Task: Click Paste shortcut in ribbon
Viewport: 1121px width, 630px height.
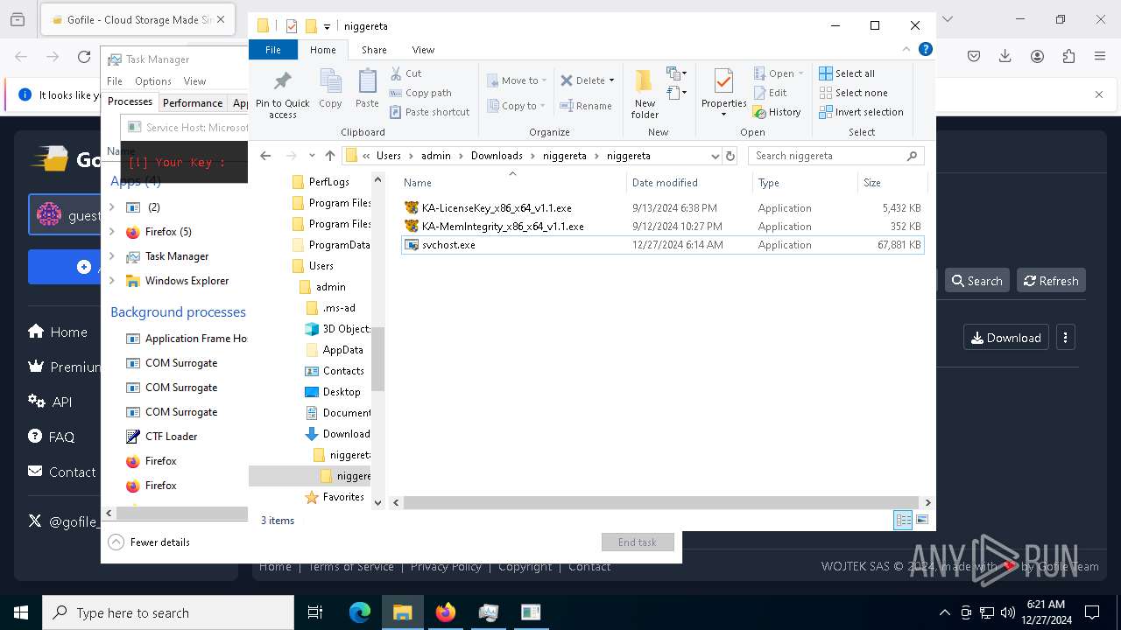Action: (x=429, y=112)
